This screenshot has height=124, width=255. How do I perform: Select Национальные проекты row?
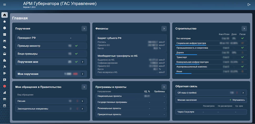point(131,96)
